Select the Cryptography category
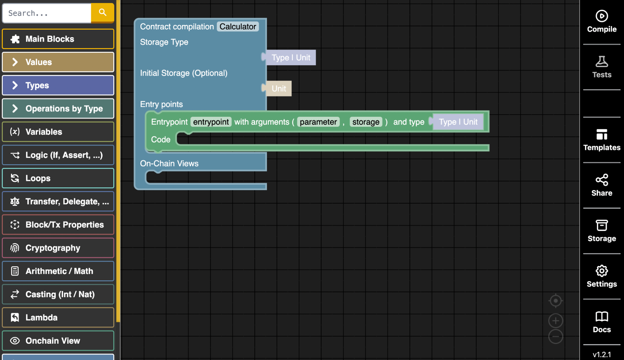 58,248
